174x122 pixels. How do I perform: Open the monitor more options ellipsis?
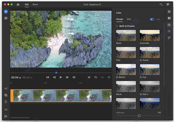(102, 77)
